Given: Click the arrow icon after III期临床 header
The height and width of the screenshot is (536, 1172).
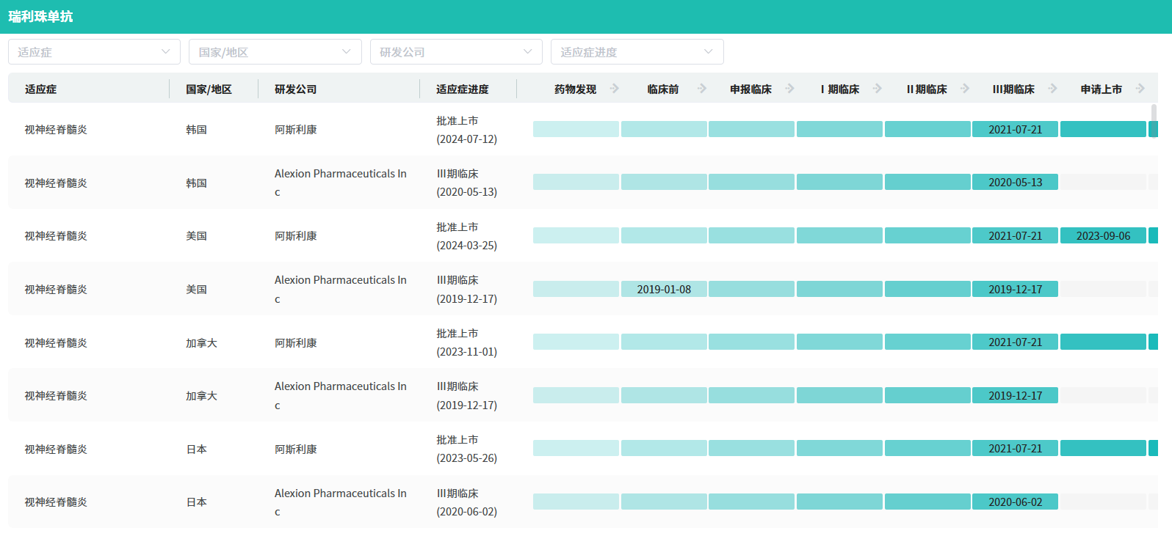Looking at the screenshot, I should 1052,89.
